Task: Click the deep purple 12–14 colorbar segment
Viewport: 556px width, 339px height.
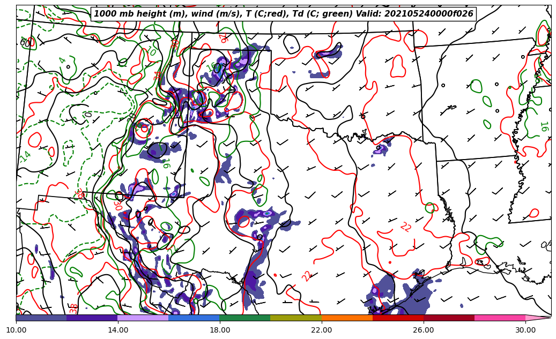Action: (92, 318)
